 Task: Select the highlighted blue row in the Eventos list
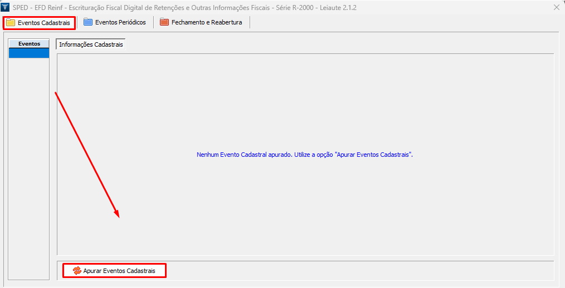(29, 53)
